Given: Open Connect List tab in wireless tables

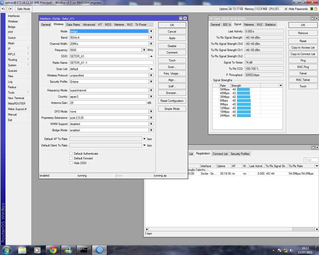Looking at the screenshot, I should (x=220, y=154).
